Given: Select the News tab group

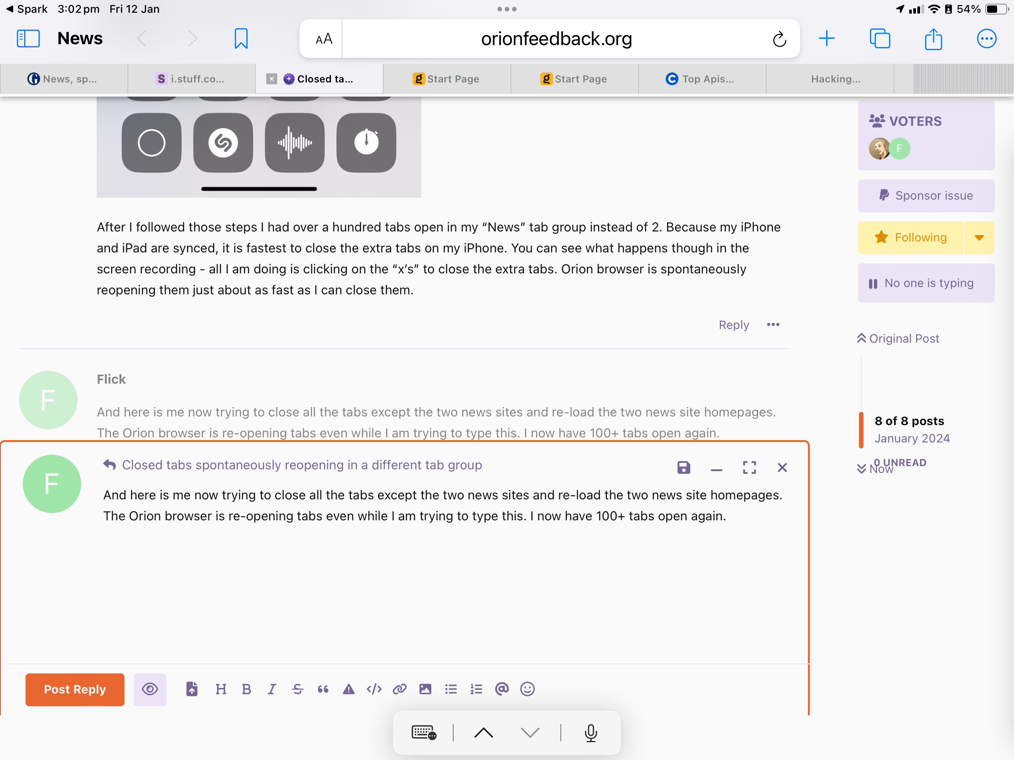Looking at the screenshot, I should (79, 37).
